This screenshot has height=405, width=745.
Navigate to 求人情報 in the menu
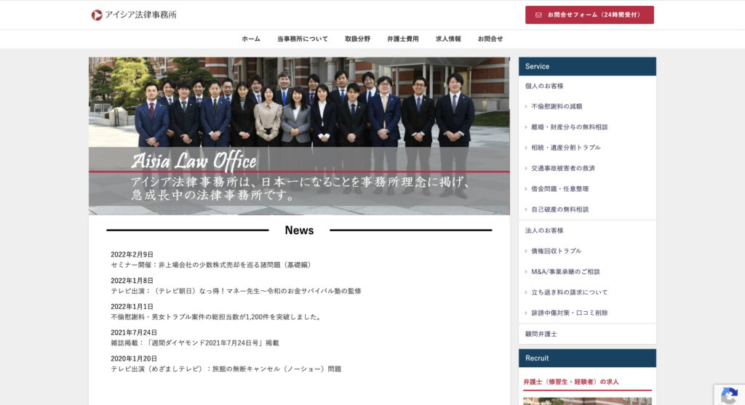pos(448,39)
